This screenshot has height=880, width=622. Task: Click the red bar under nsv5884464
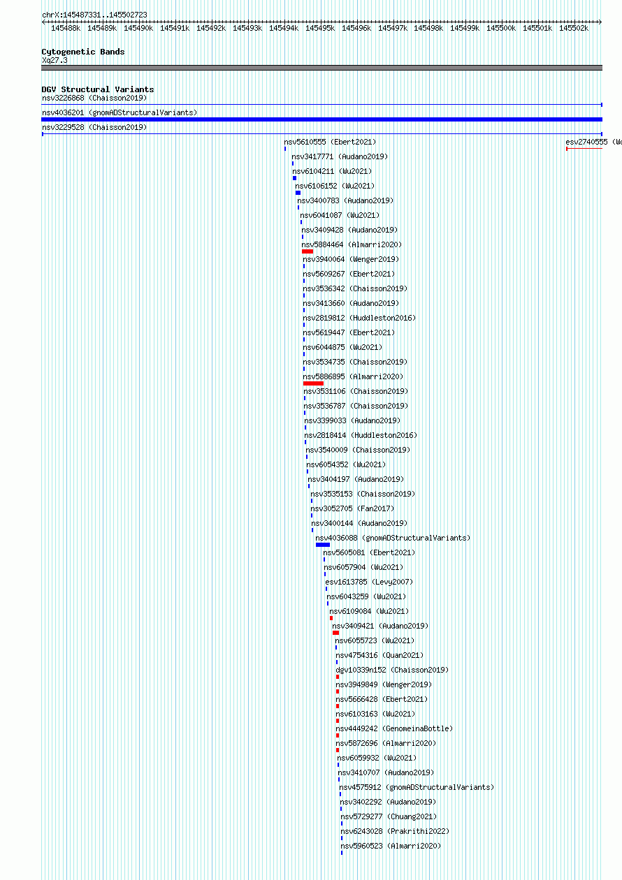point(308,251)
